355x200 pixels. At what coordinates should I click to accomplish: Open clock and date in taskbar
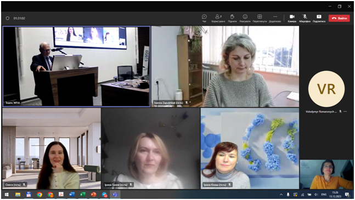tap(335, 195)
